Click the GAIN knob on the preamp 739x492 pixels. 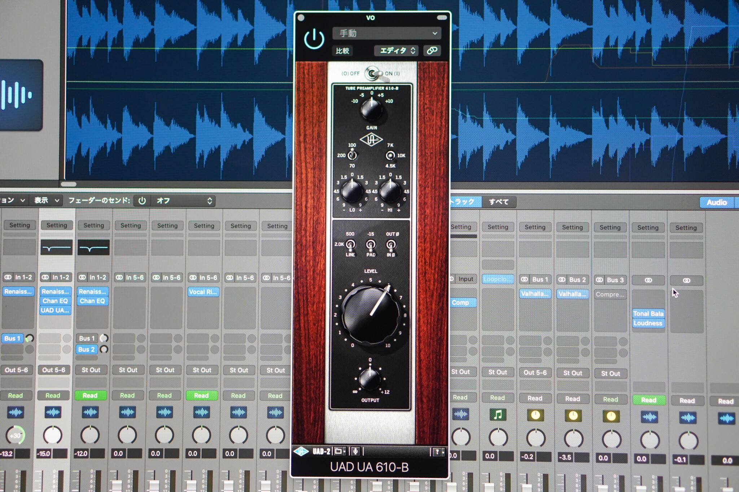(x=371, y=109)
